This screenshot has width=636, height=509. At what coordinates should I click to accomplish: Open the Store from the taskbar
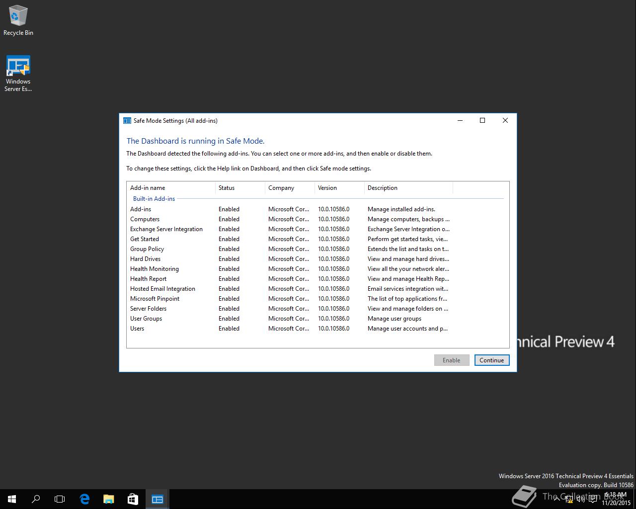(133, 499)
